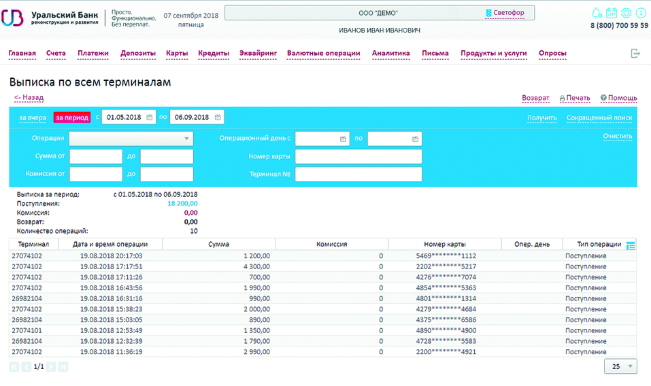651x386 pixels.
Task: Sort by the Сумма column header
Action: [x=218, y=244]
